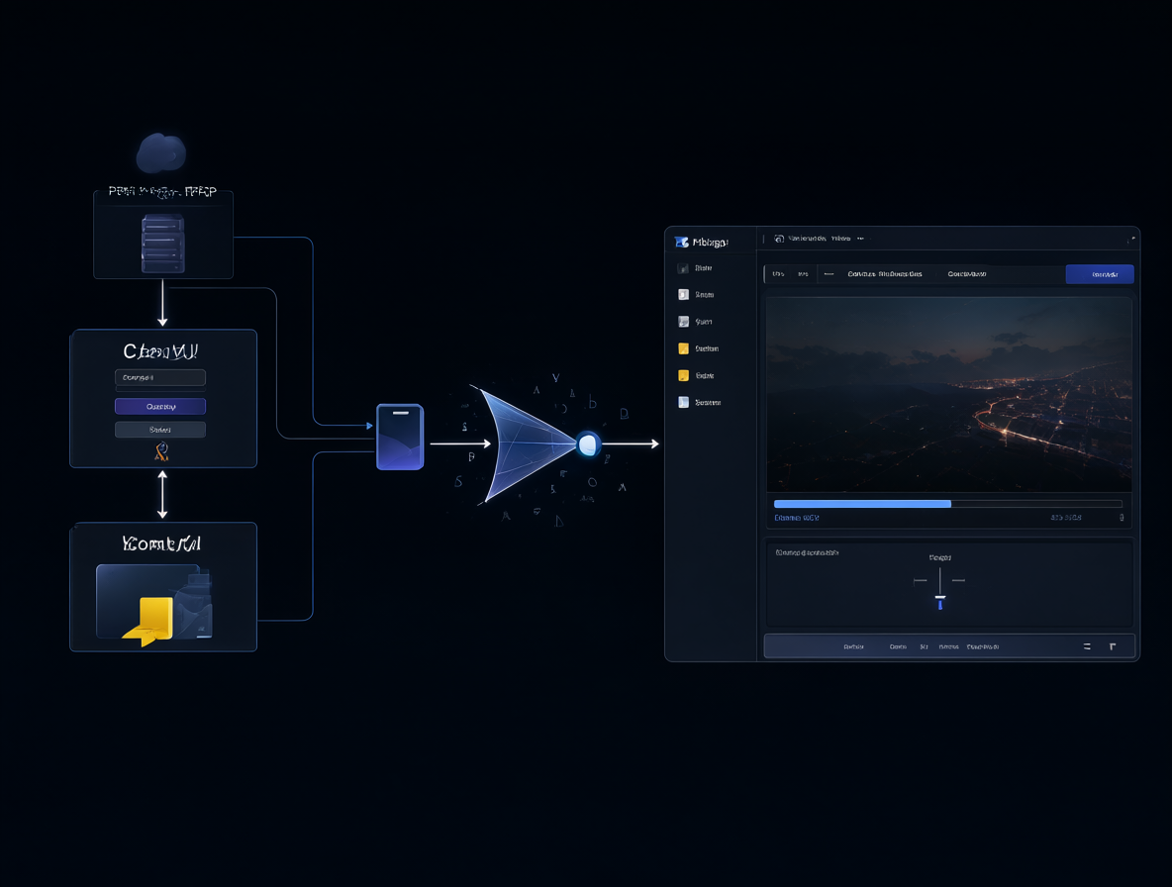This screenshot has height=887, width=1172.
Task: Click the text input field in the middle card
Action: tap(160, 377)
